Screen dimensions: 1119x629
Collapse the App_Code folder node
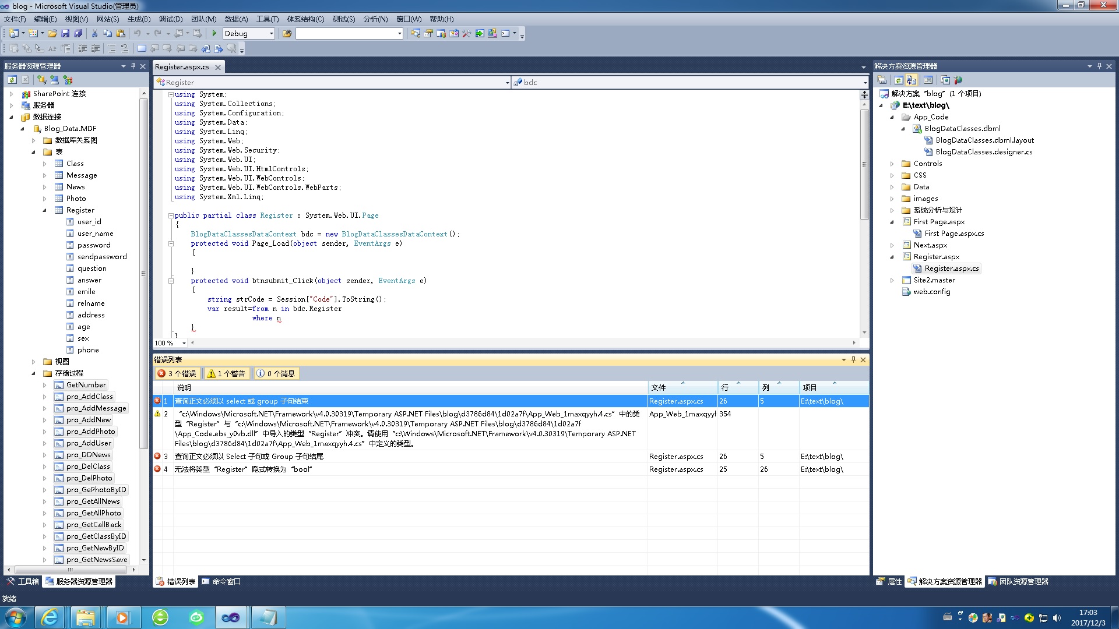[x=892, y=117]
